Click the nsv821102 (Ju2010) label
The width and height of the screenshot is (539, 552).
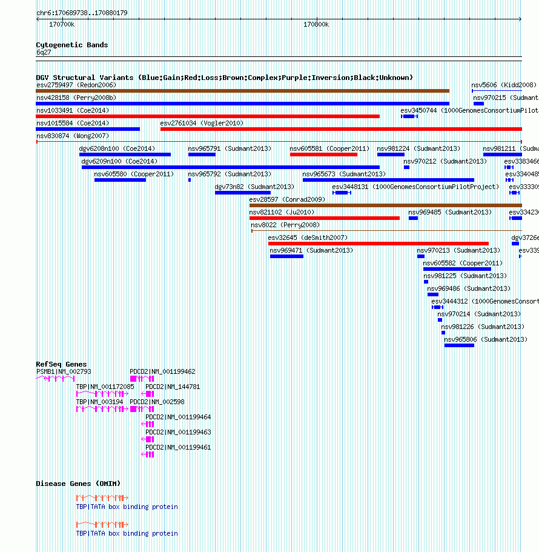coord(282,212)
